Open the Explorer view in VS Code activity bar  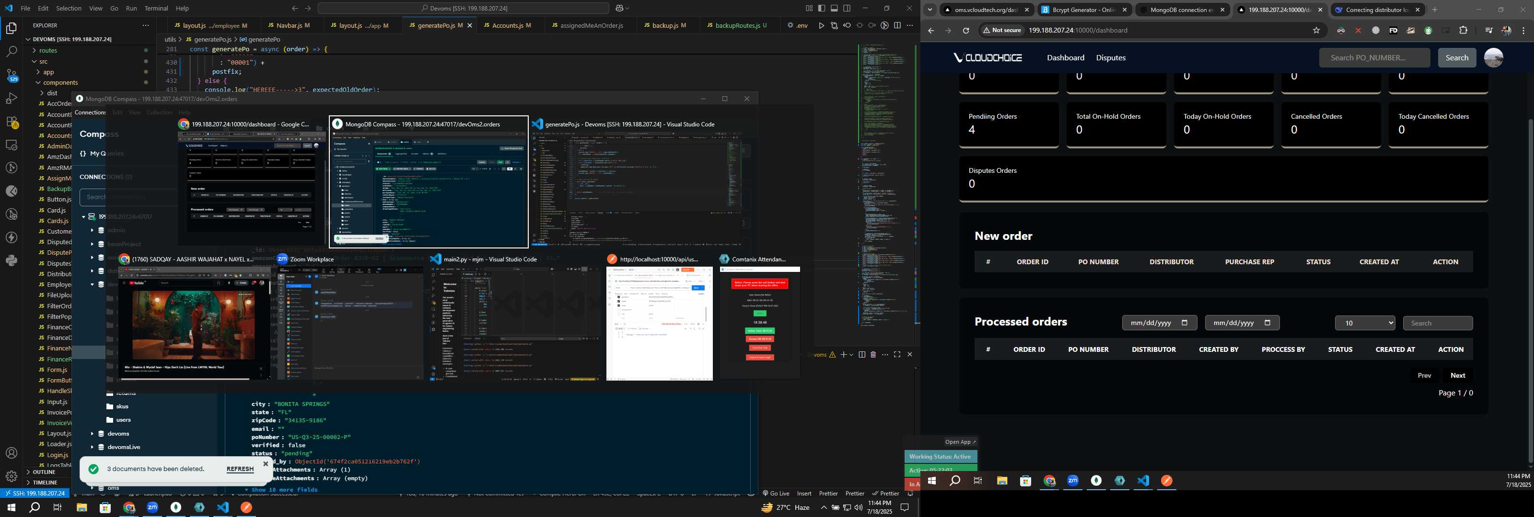coord(12,28)
